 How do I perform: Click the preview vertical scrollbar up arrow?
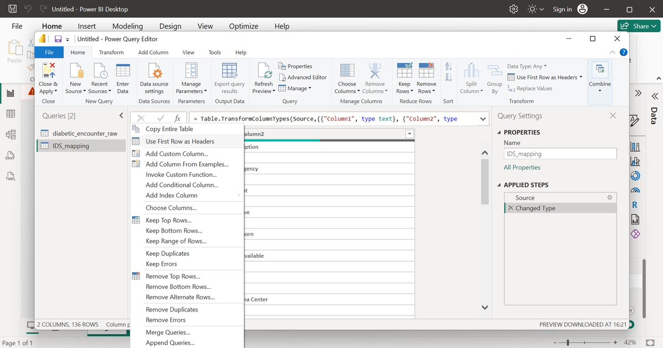point(485,153)
